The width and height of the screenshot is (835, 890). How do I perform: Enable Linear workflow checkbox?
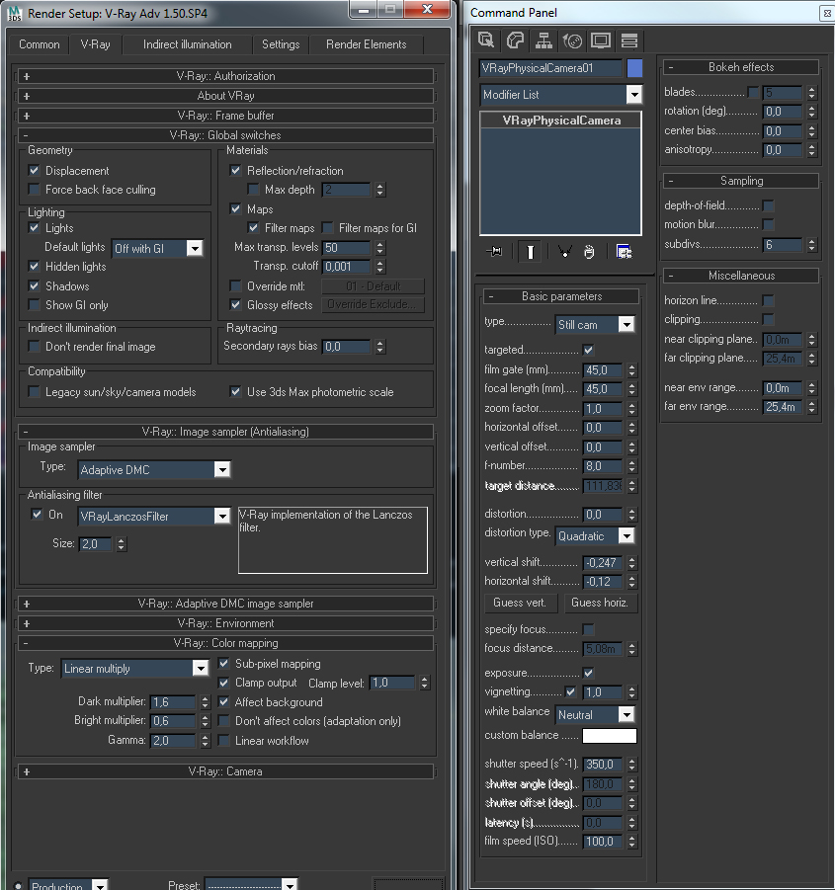[223, 740]
